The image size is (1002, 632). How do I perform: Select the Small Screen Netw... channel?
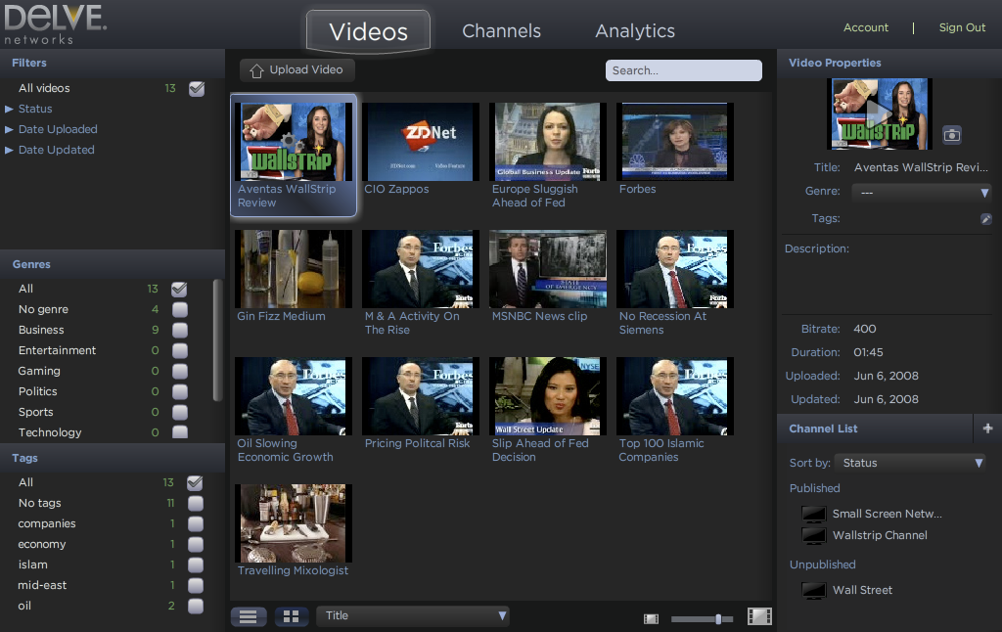(x=887, y=514)
